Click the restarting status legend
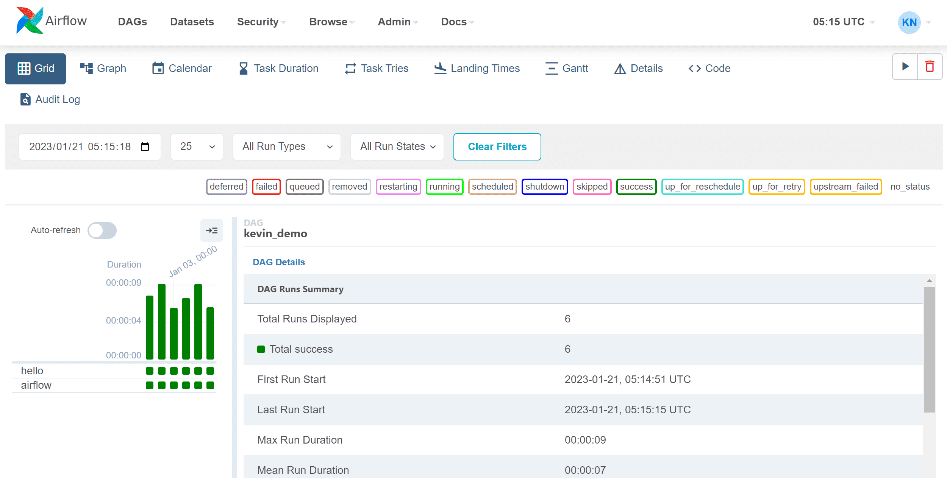This screenshot has height=478, width=947. pos(398,187)
